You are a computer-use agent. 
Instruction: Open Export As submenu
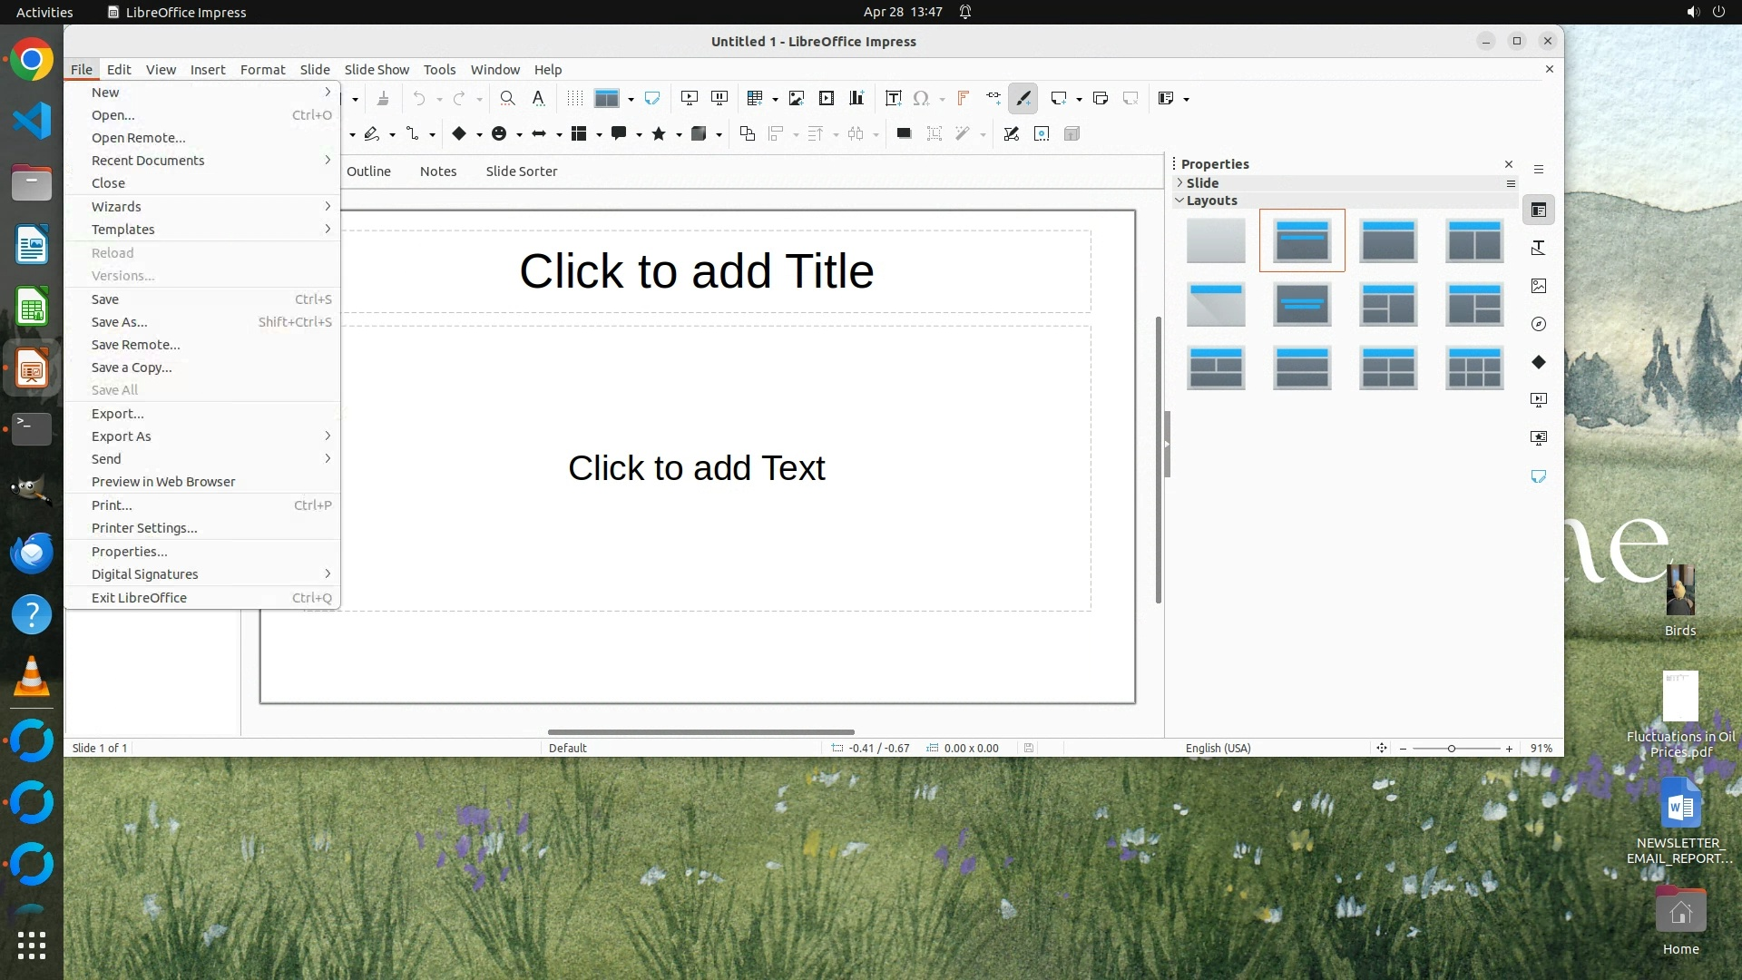pyautogui.click(x=122, y=436)
